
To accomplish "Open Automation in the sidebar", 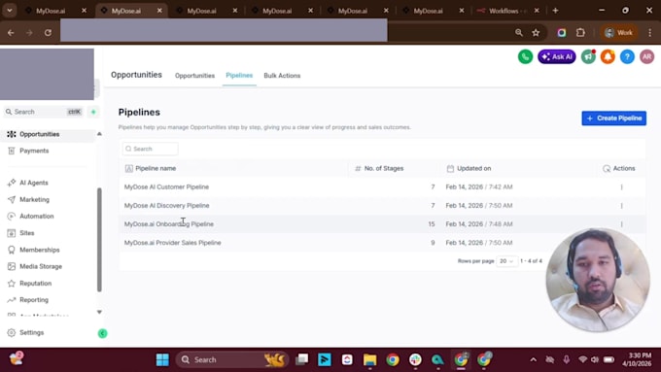I will click(36, 217).
